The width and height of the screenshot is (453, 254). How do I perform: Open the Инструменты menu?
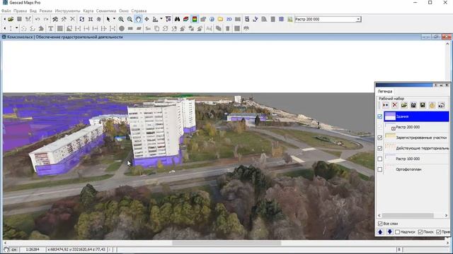point(67,11)
